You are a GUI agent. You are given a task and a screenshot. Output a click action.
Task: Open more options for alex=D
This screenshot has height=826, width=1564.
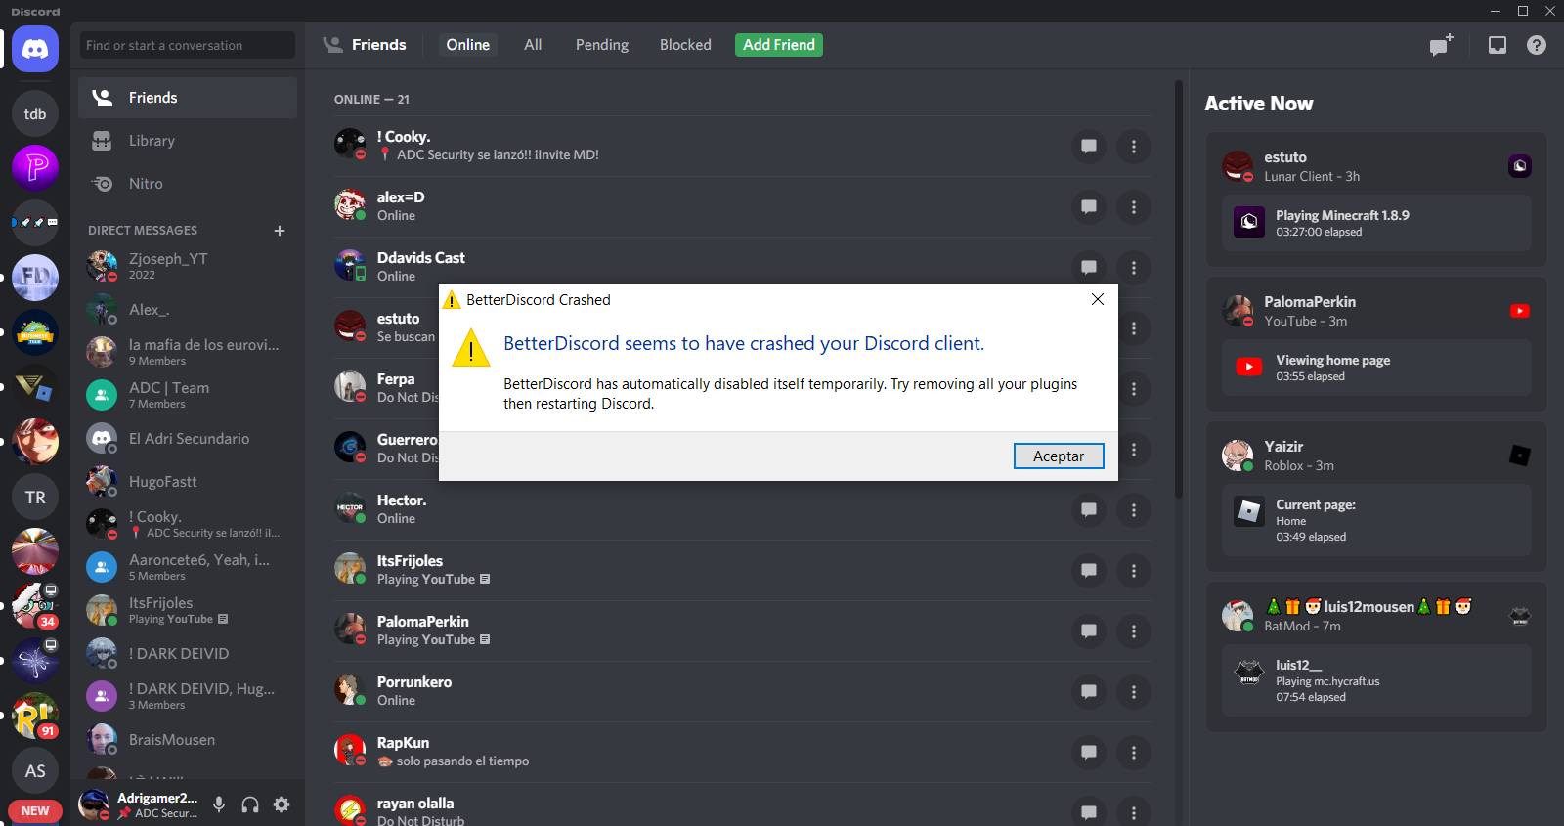[1134, 207]
